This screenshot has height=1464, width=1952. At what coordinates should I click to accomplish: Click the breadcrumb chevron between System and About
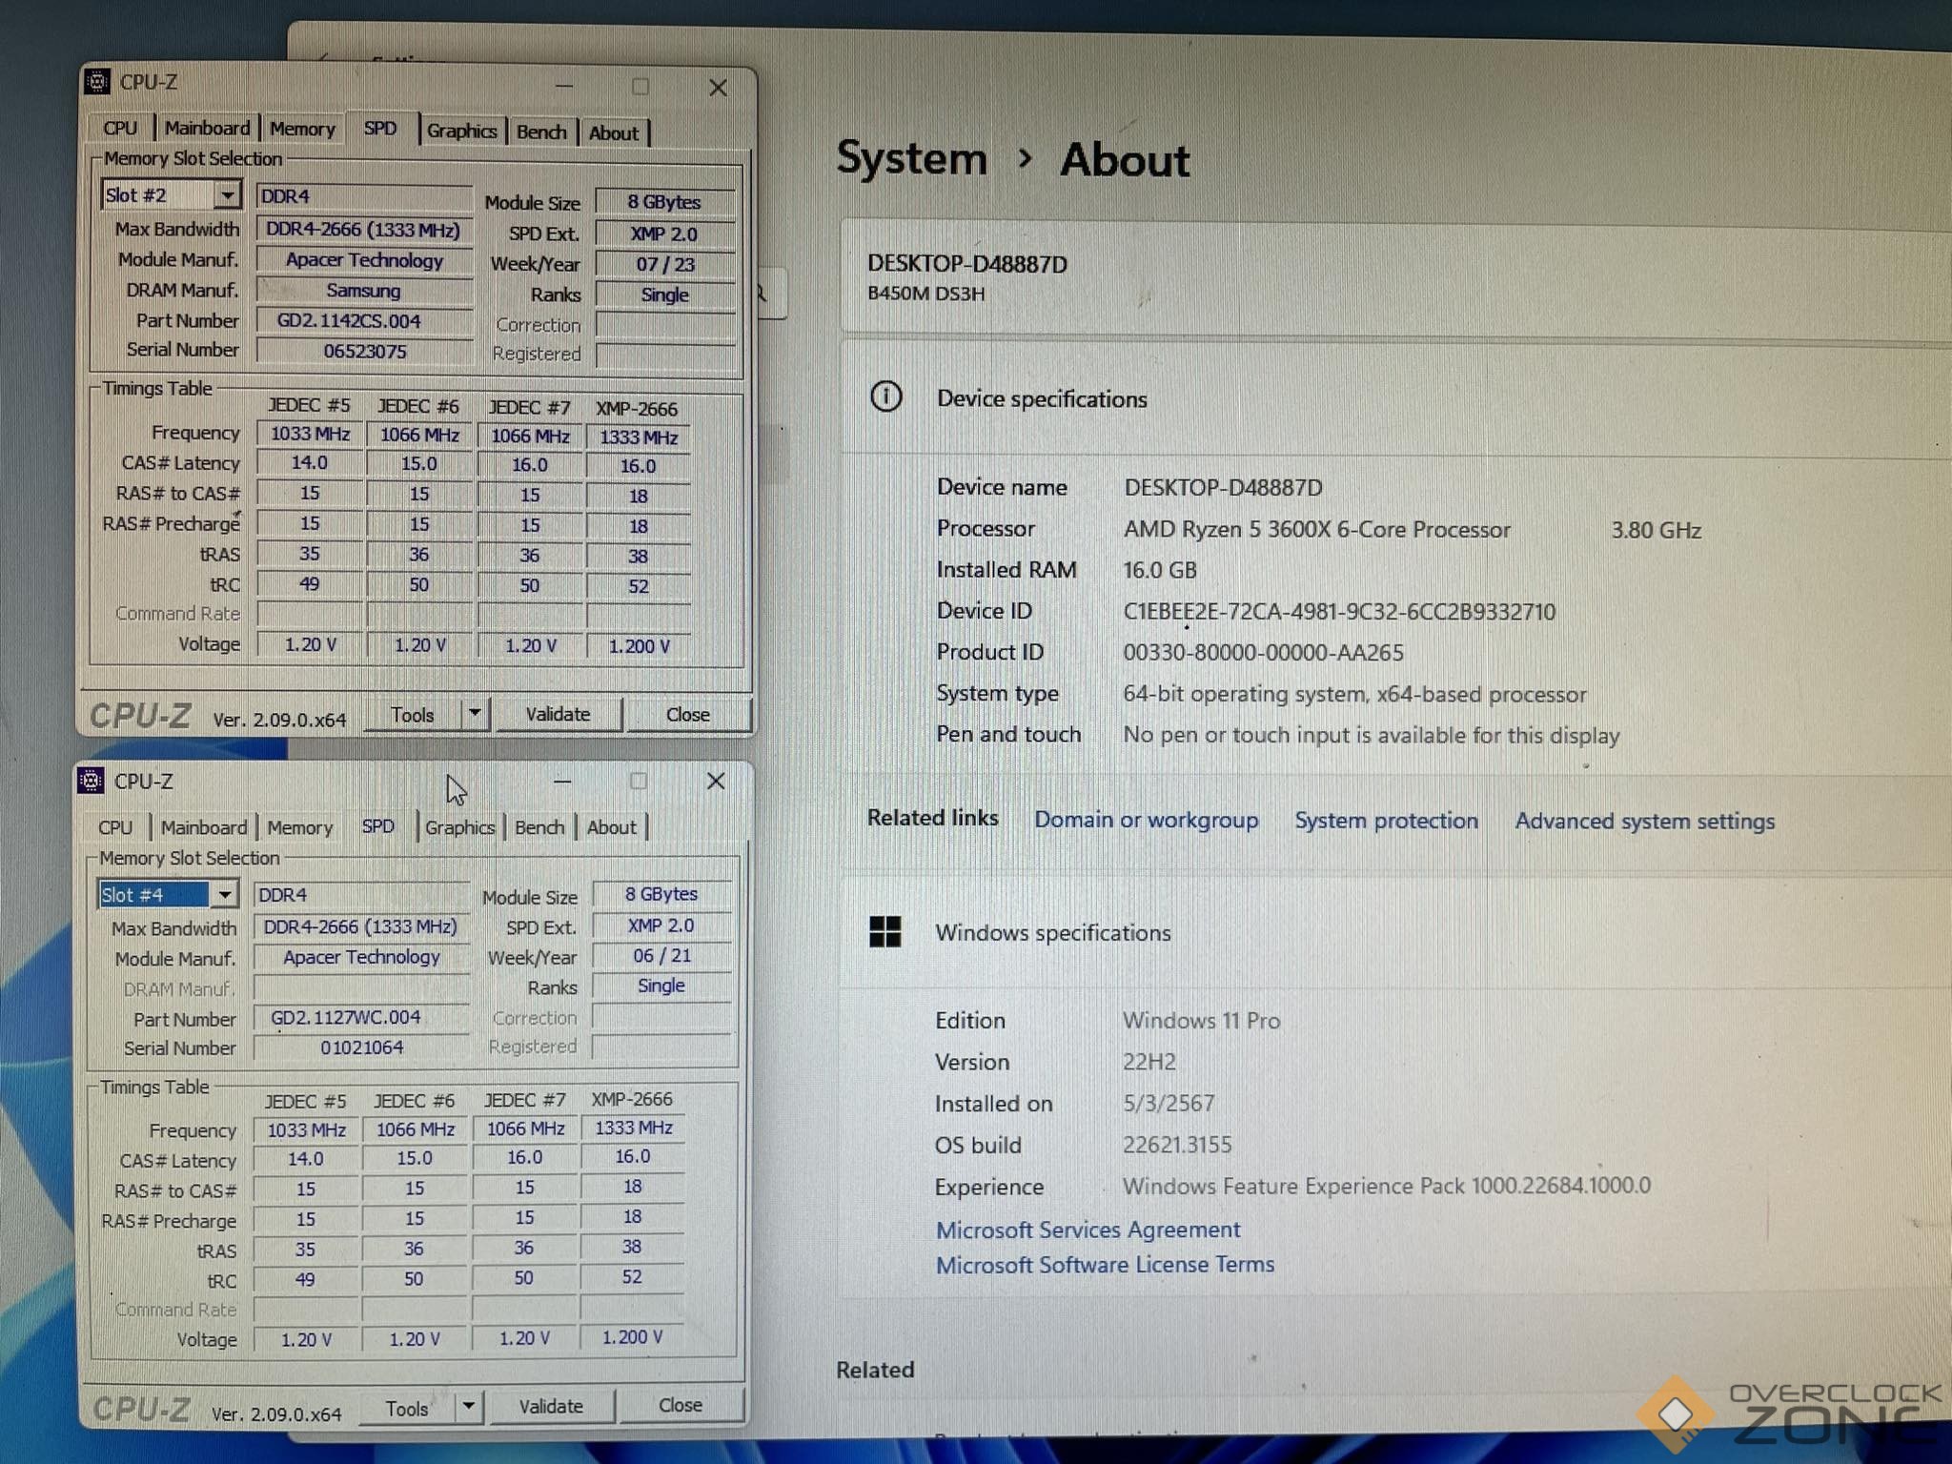coord(1025,158)
